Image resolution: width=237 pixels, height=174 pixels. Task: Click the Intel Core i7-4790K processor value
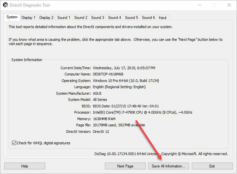143,112
